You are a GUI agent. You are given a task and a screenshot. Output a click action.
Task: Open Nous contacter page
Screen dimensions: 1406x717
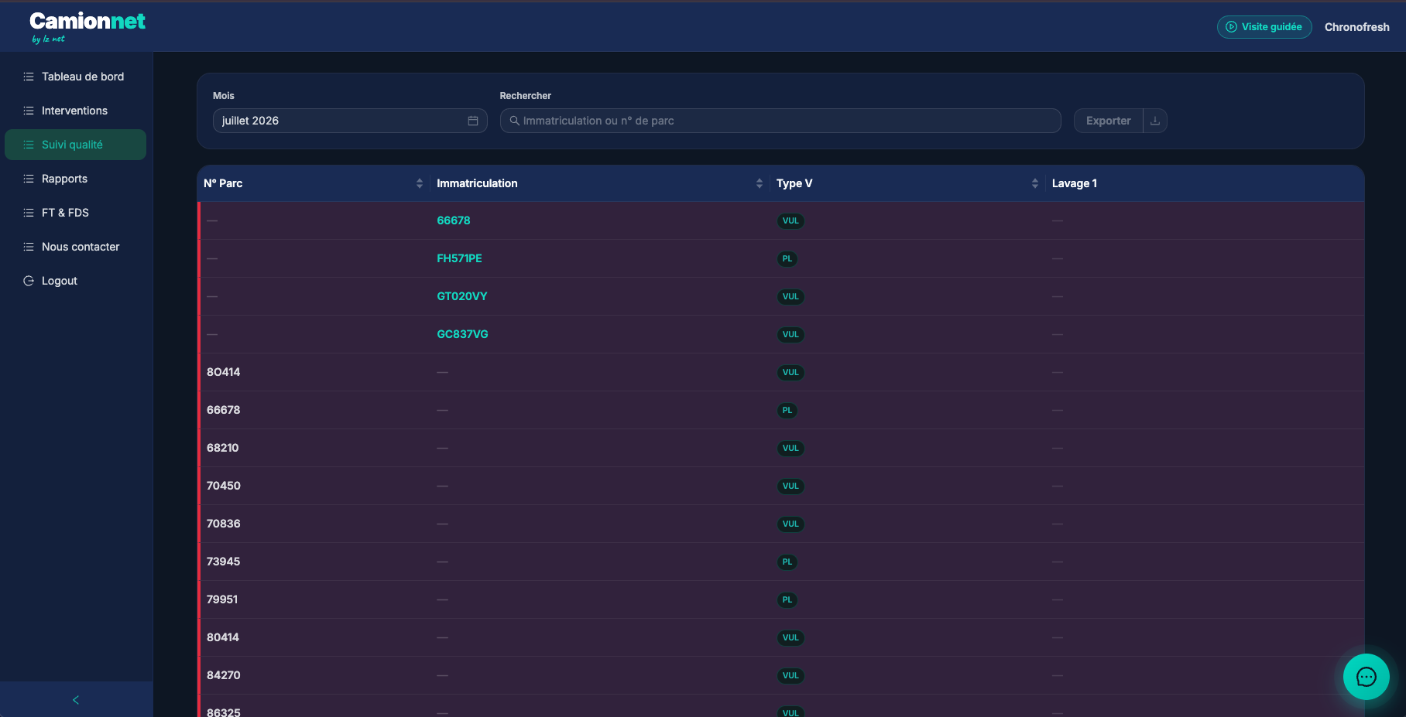(75, 247)
